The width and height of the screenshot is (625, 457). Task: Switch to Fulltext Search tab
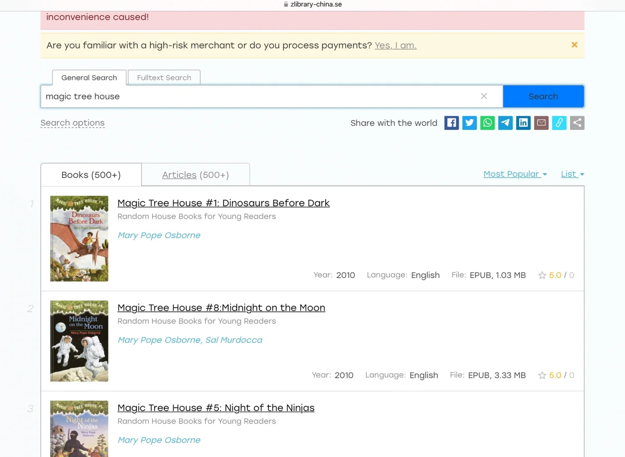(164, 77)
